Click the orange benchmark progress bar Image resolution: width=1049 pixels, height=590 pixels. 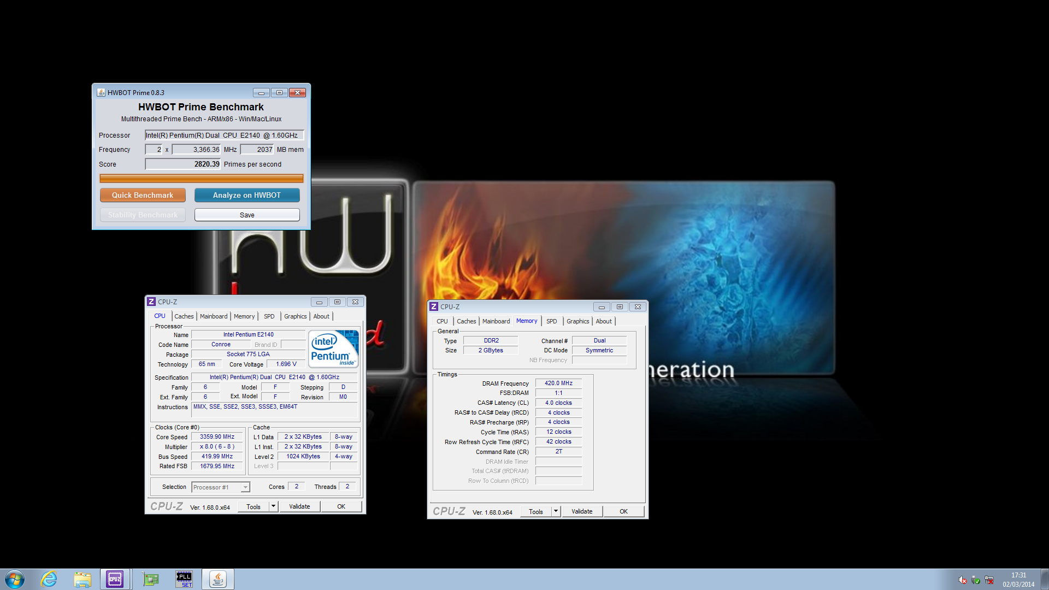click(201, 178)
